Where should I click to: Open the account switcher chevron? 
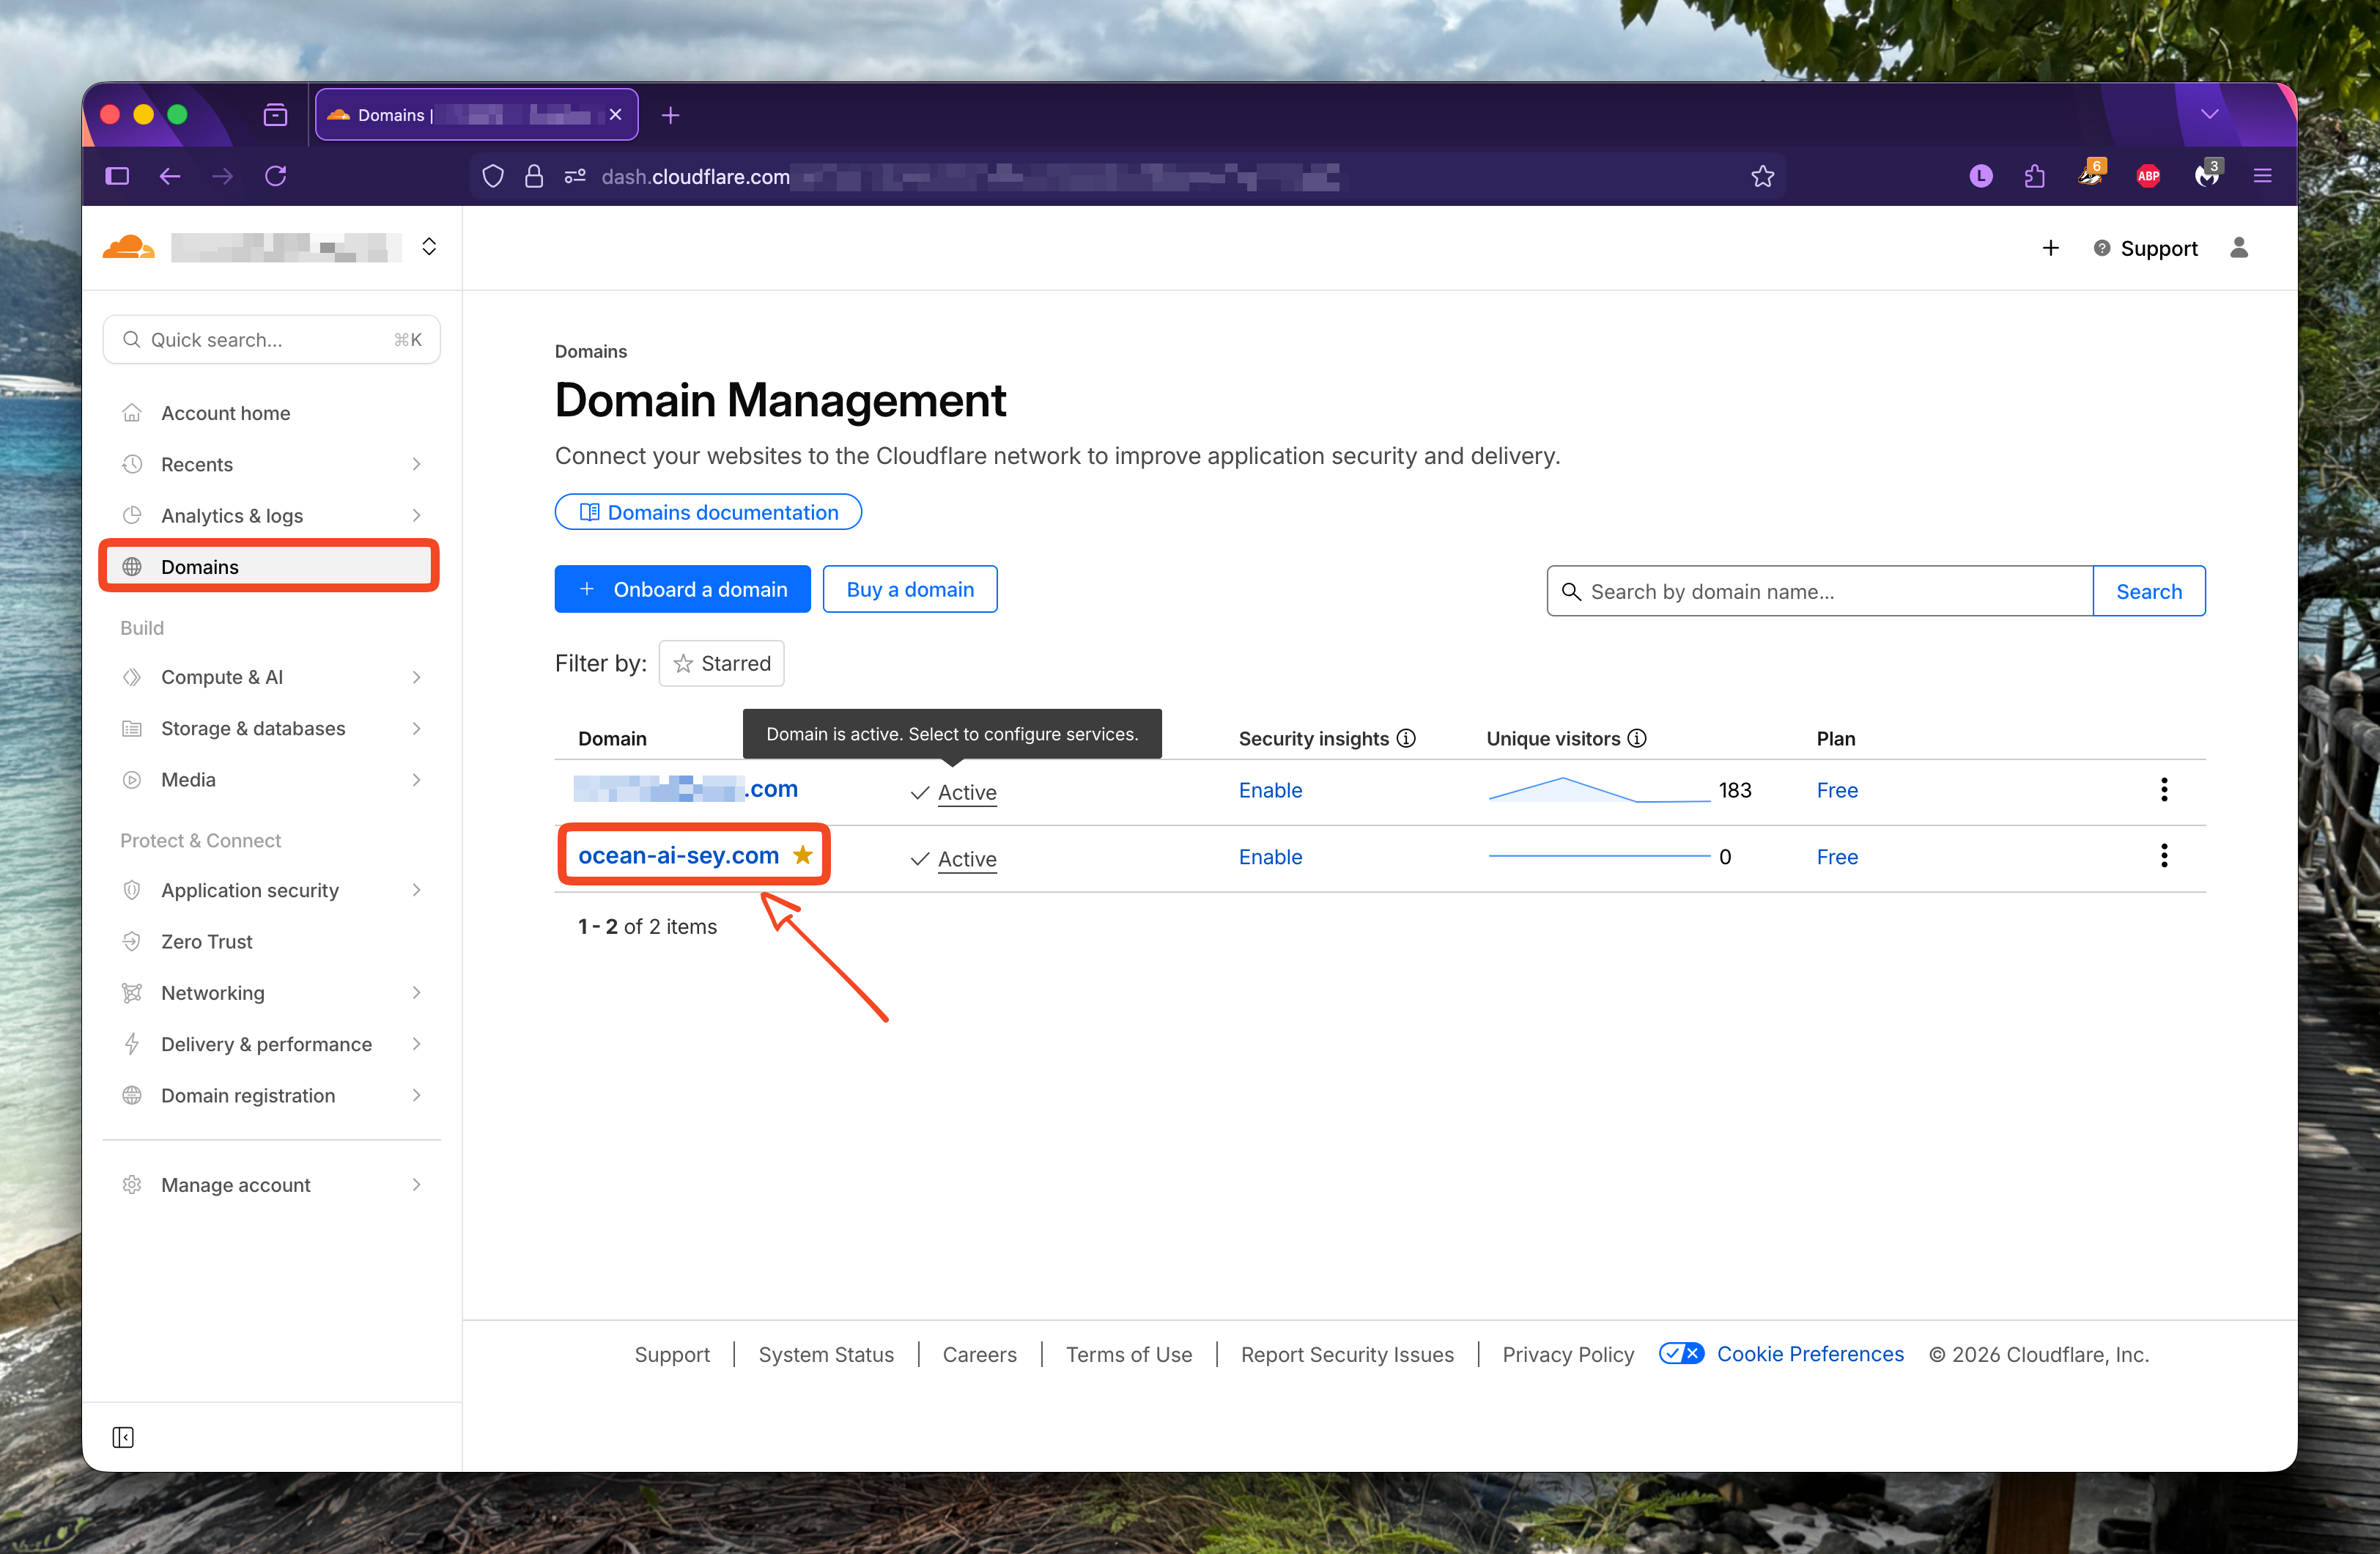[x=429, y=246]
